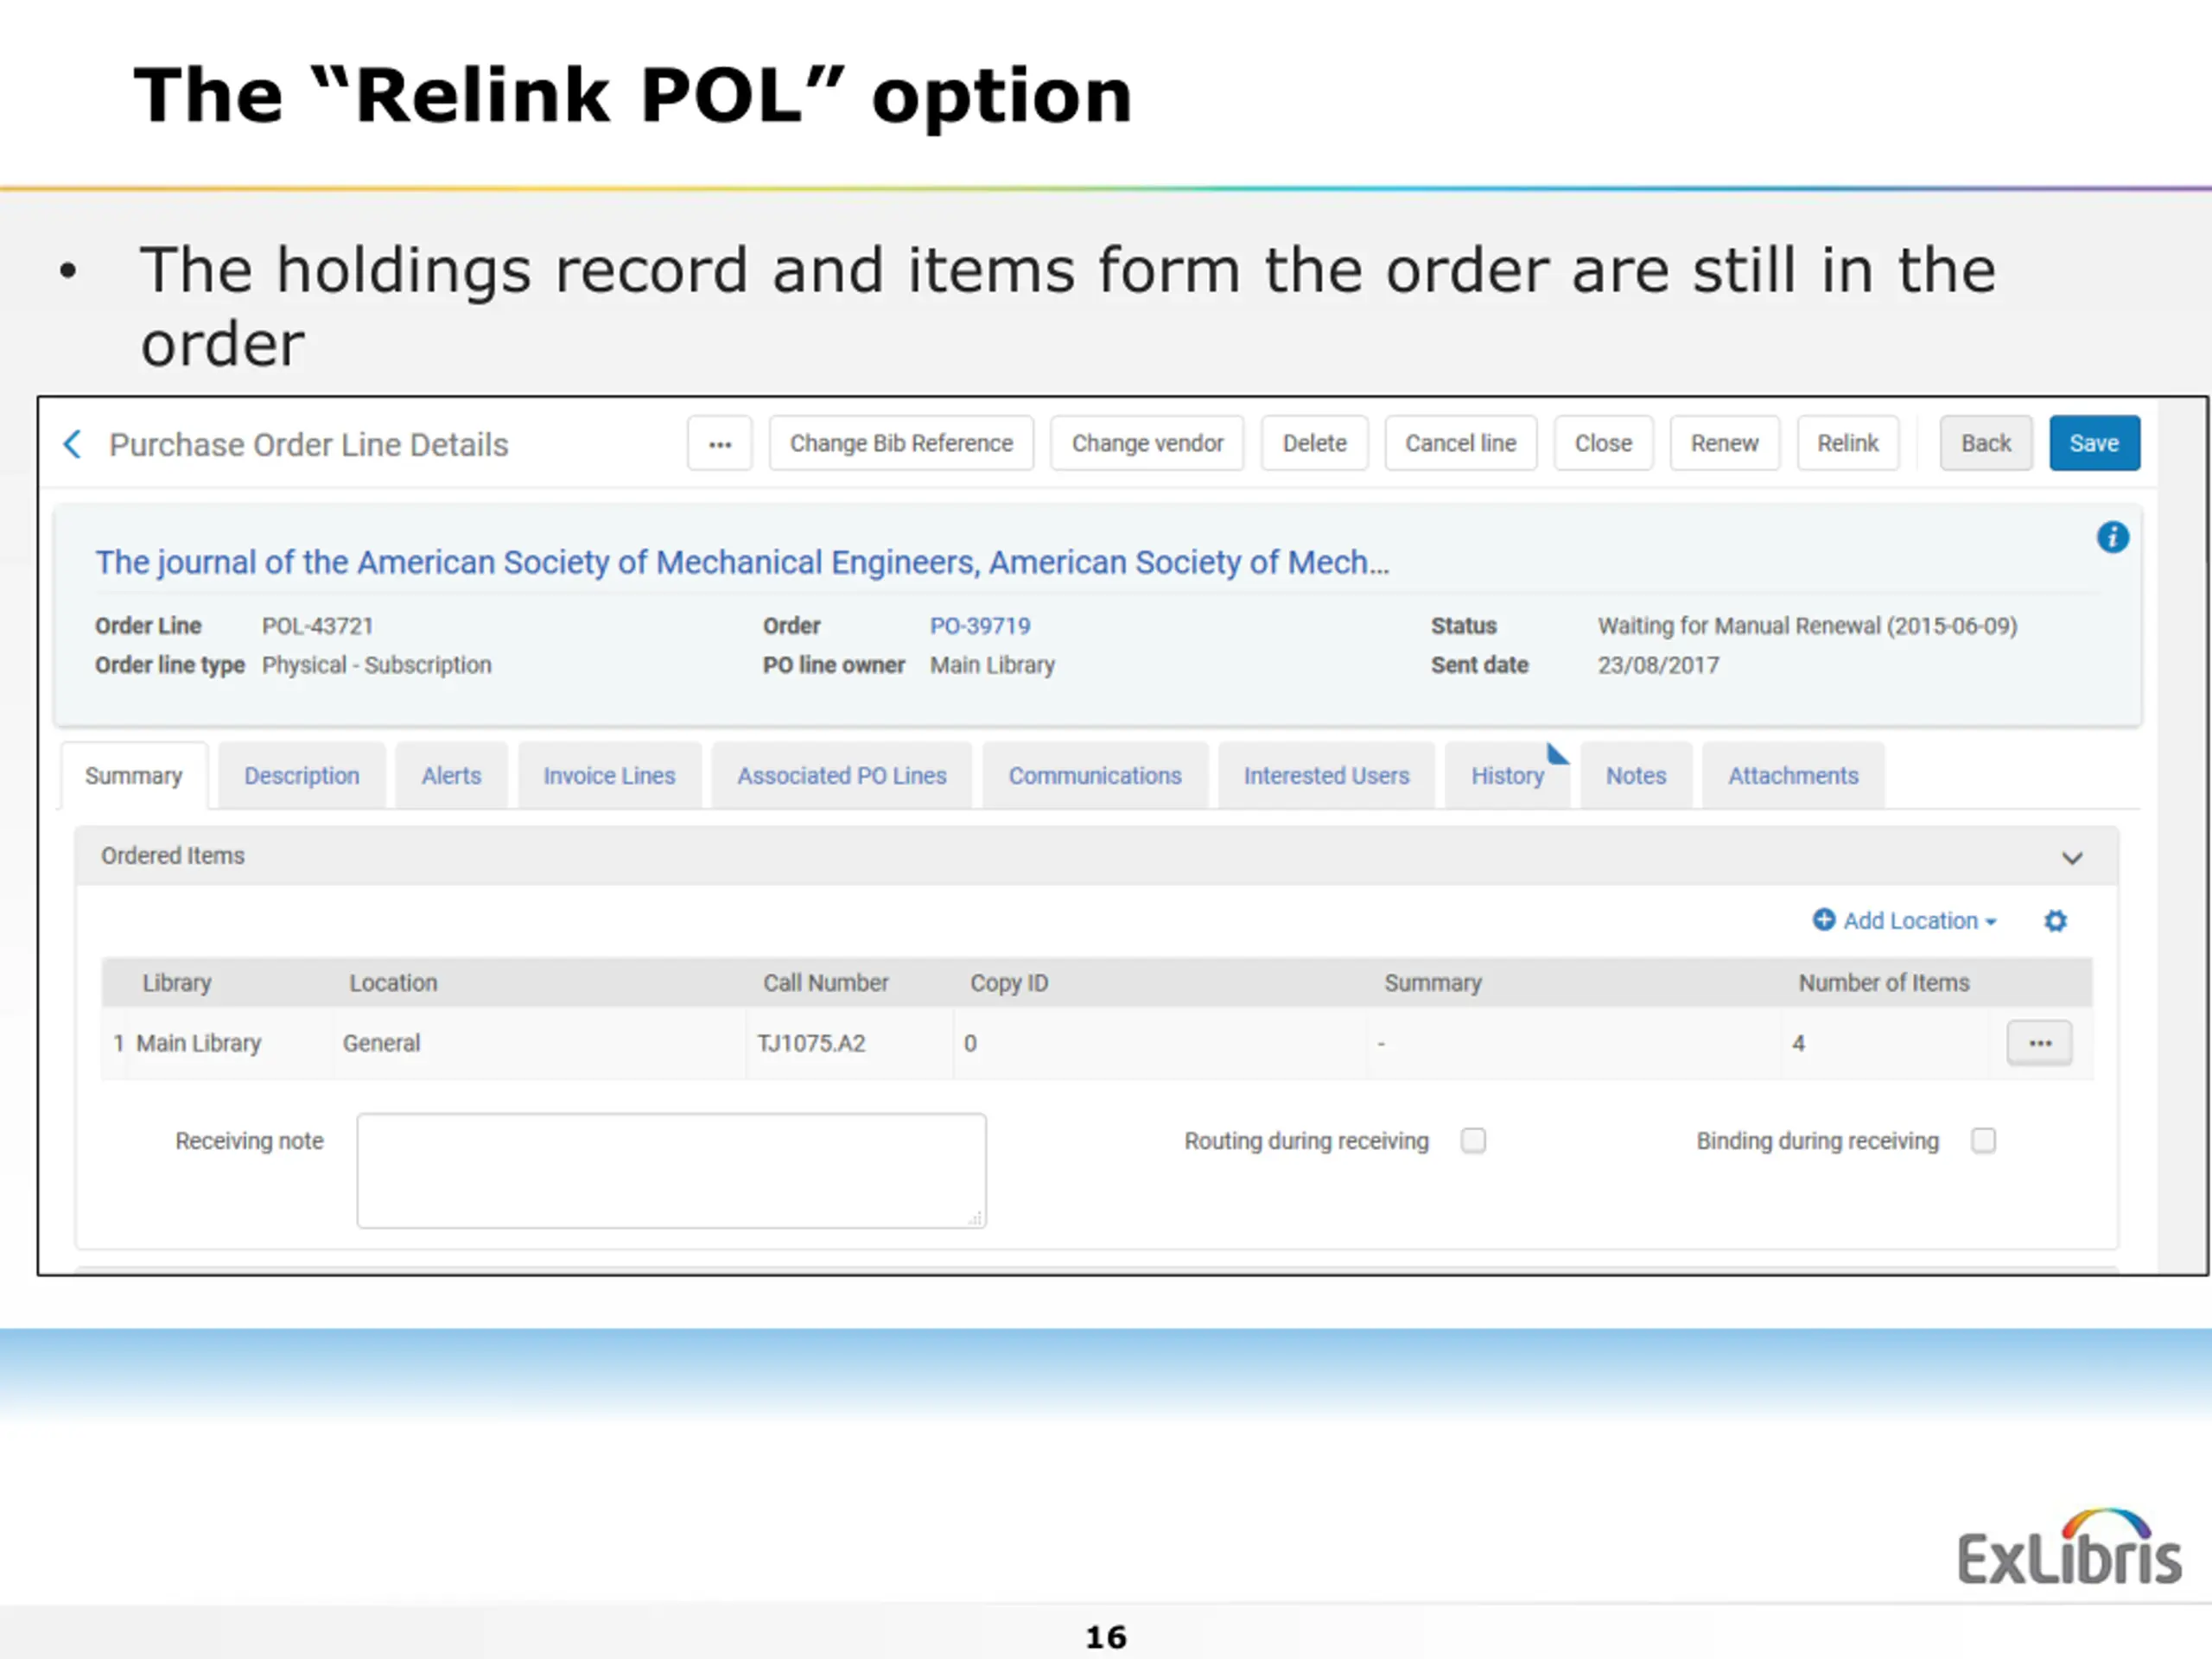Click the plus icon beside Add Location

pos(1824,920)
